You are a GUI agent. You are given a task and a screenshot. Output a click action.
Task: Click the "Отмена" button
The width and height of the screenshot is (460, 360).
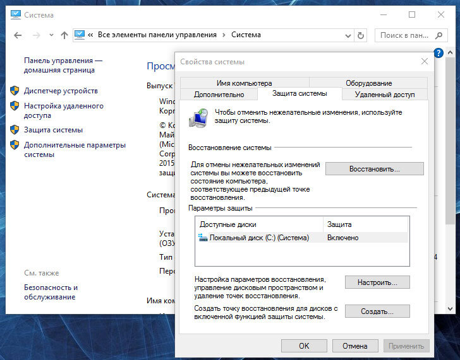tap(355, 346)
